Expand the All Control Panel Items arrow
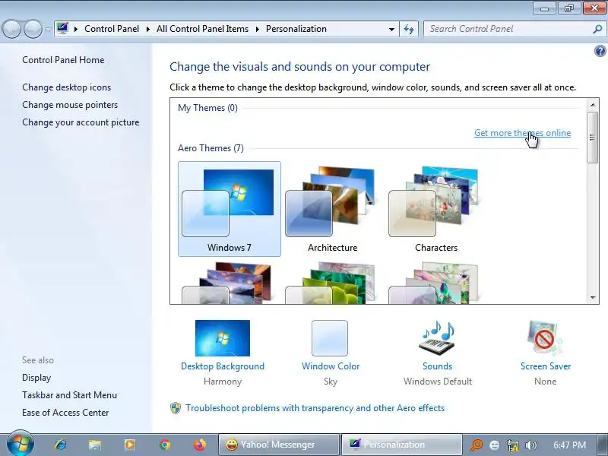The image size is (608, 456). (257, 29)
